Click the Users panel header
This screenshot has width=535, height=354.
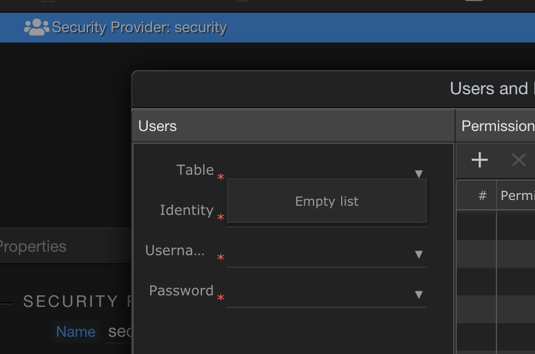click(x=158, y=126)
